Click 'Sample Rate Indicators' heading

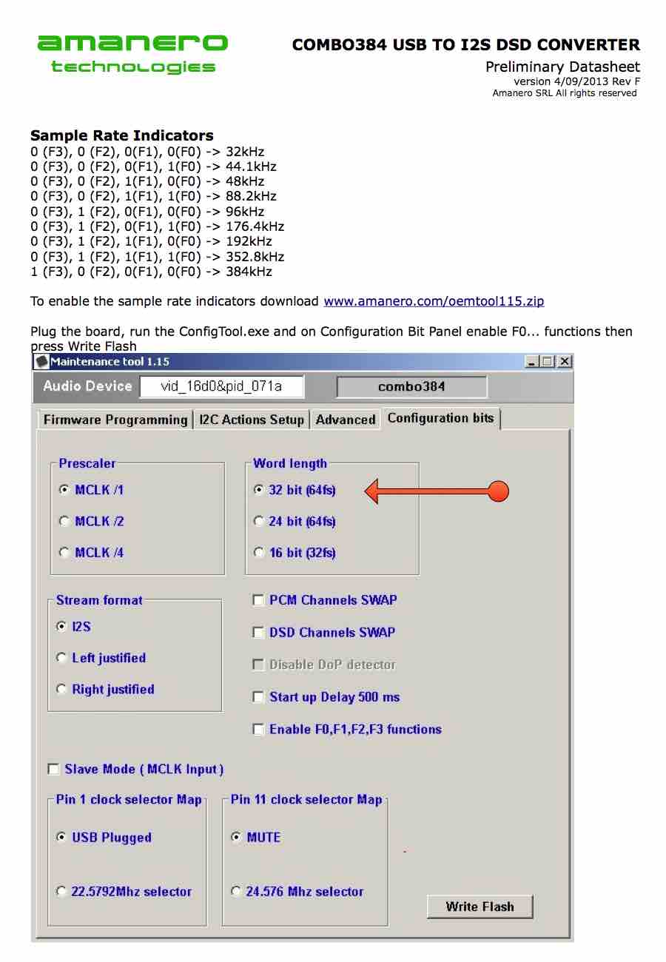[122, 135]
